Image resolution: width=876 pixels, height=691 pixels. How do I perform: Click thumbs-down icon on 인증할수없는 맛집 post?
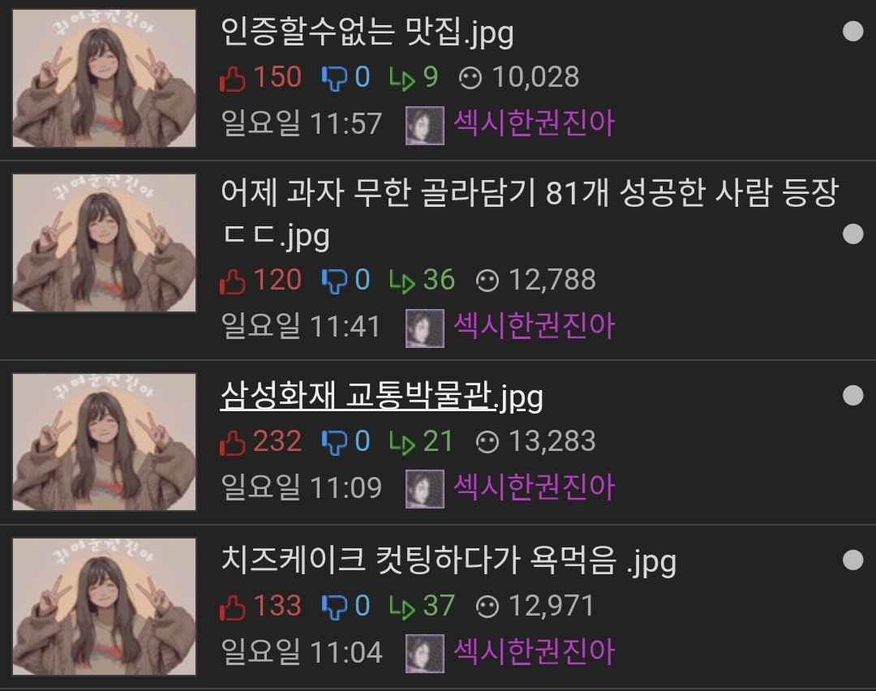point(334,78)
